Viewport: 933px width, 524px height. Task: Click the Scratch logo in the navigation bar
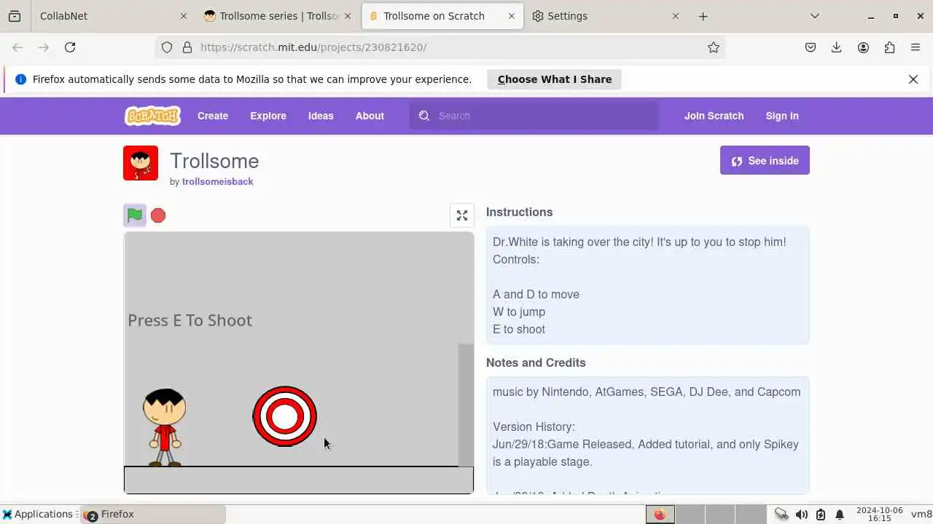click(152, 116)
